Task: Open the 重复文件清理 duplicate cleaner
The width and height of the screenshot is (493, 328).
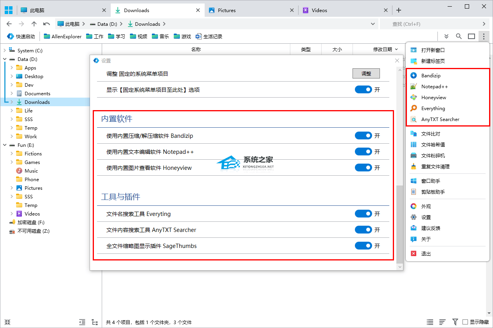Action: coord(435,166)
